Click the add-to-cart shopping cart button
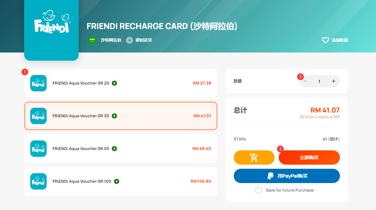Image resolution: width=376 pixels, height=210 pixels. point(254,157)
